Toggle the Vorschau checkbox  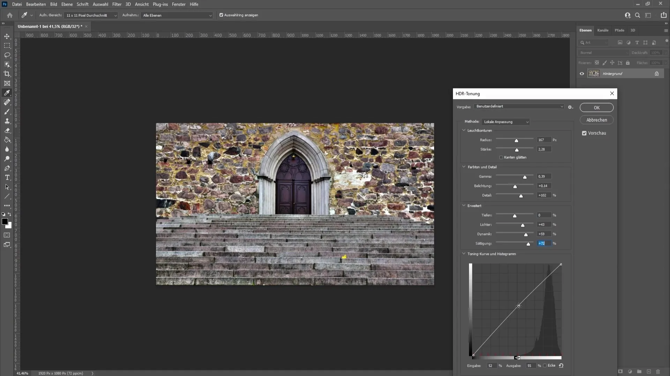[x=584, y=133]
